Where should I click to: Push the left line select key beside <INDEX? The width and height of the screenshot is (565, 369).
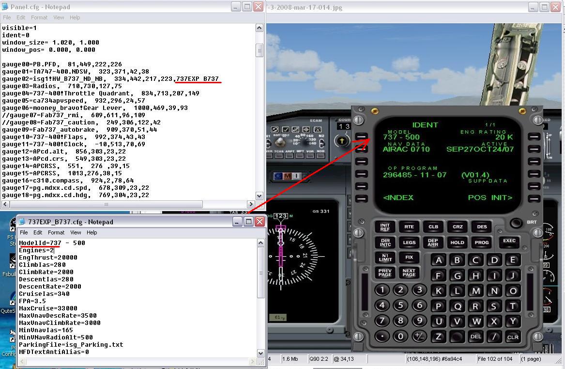click(x=361, y=199)
